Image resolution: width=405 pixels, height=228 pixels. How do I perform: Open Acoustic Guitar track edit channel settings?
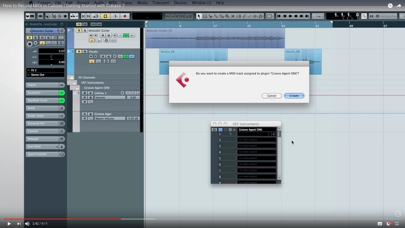115,35
